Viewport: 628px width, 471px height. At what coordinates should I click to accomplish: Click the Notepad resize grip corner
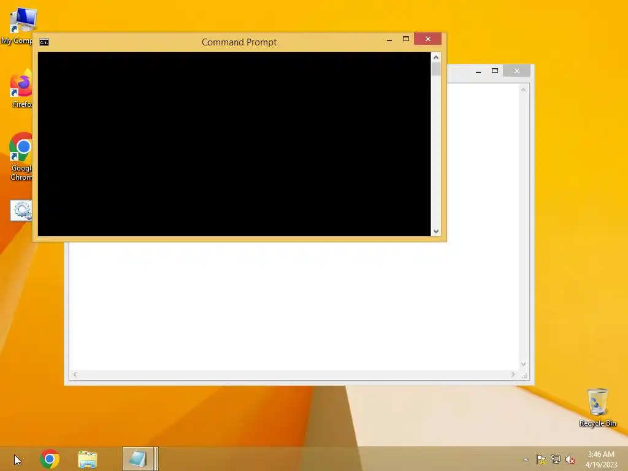[524, 376]
